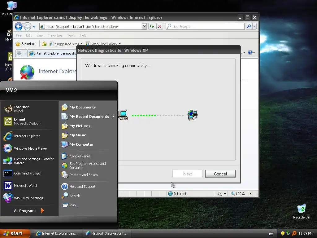Open the Tools menu in Internet Explorer
The image size is (317, 238).
(x=71, y=35)
